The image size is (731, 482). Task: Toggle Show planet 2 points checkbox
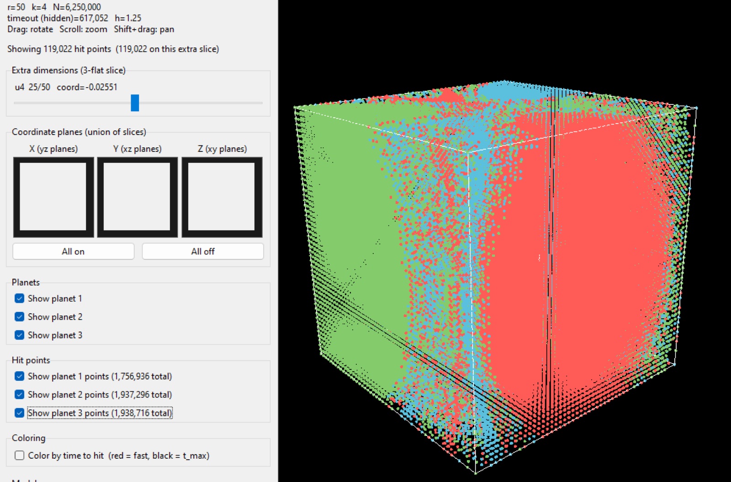(19, 394)
